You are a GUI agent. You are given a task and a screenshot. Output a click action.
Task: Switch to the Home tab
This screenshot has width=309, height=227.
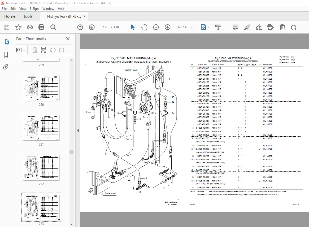(10, 16)
